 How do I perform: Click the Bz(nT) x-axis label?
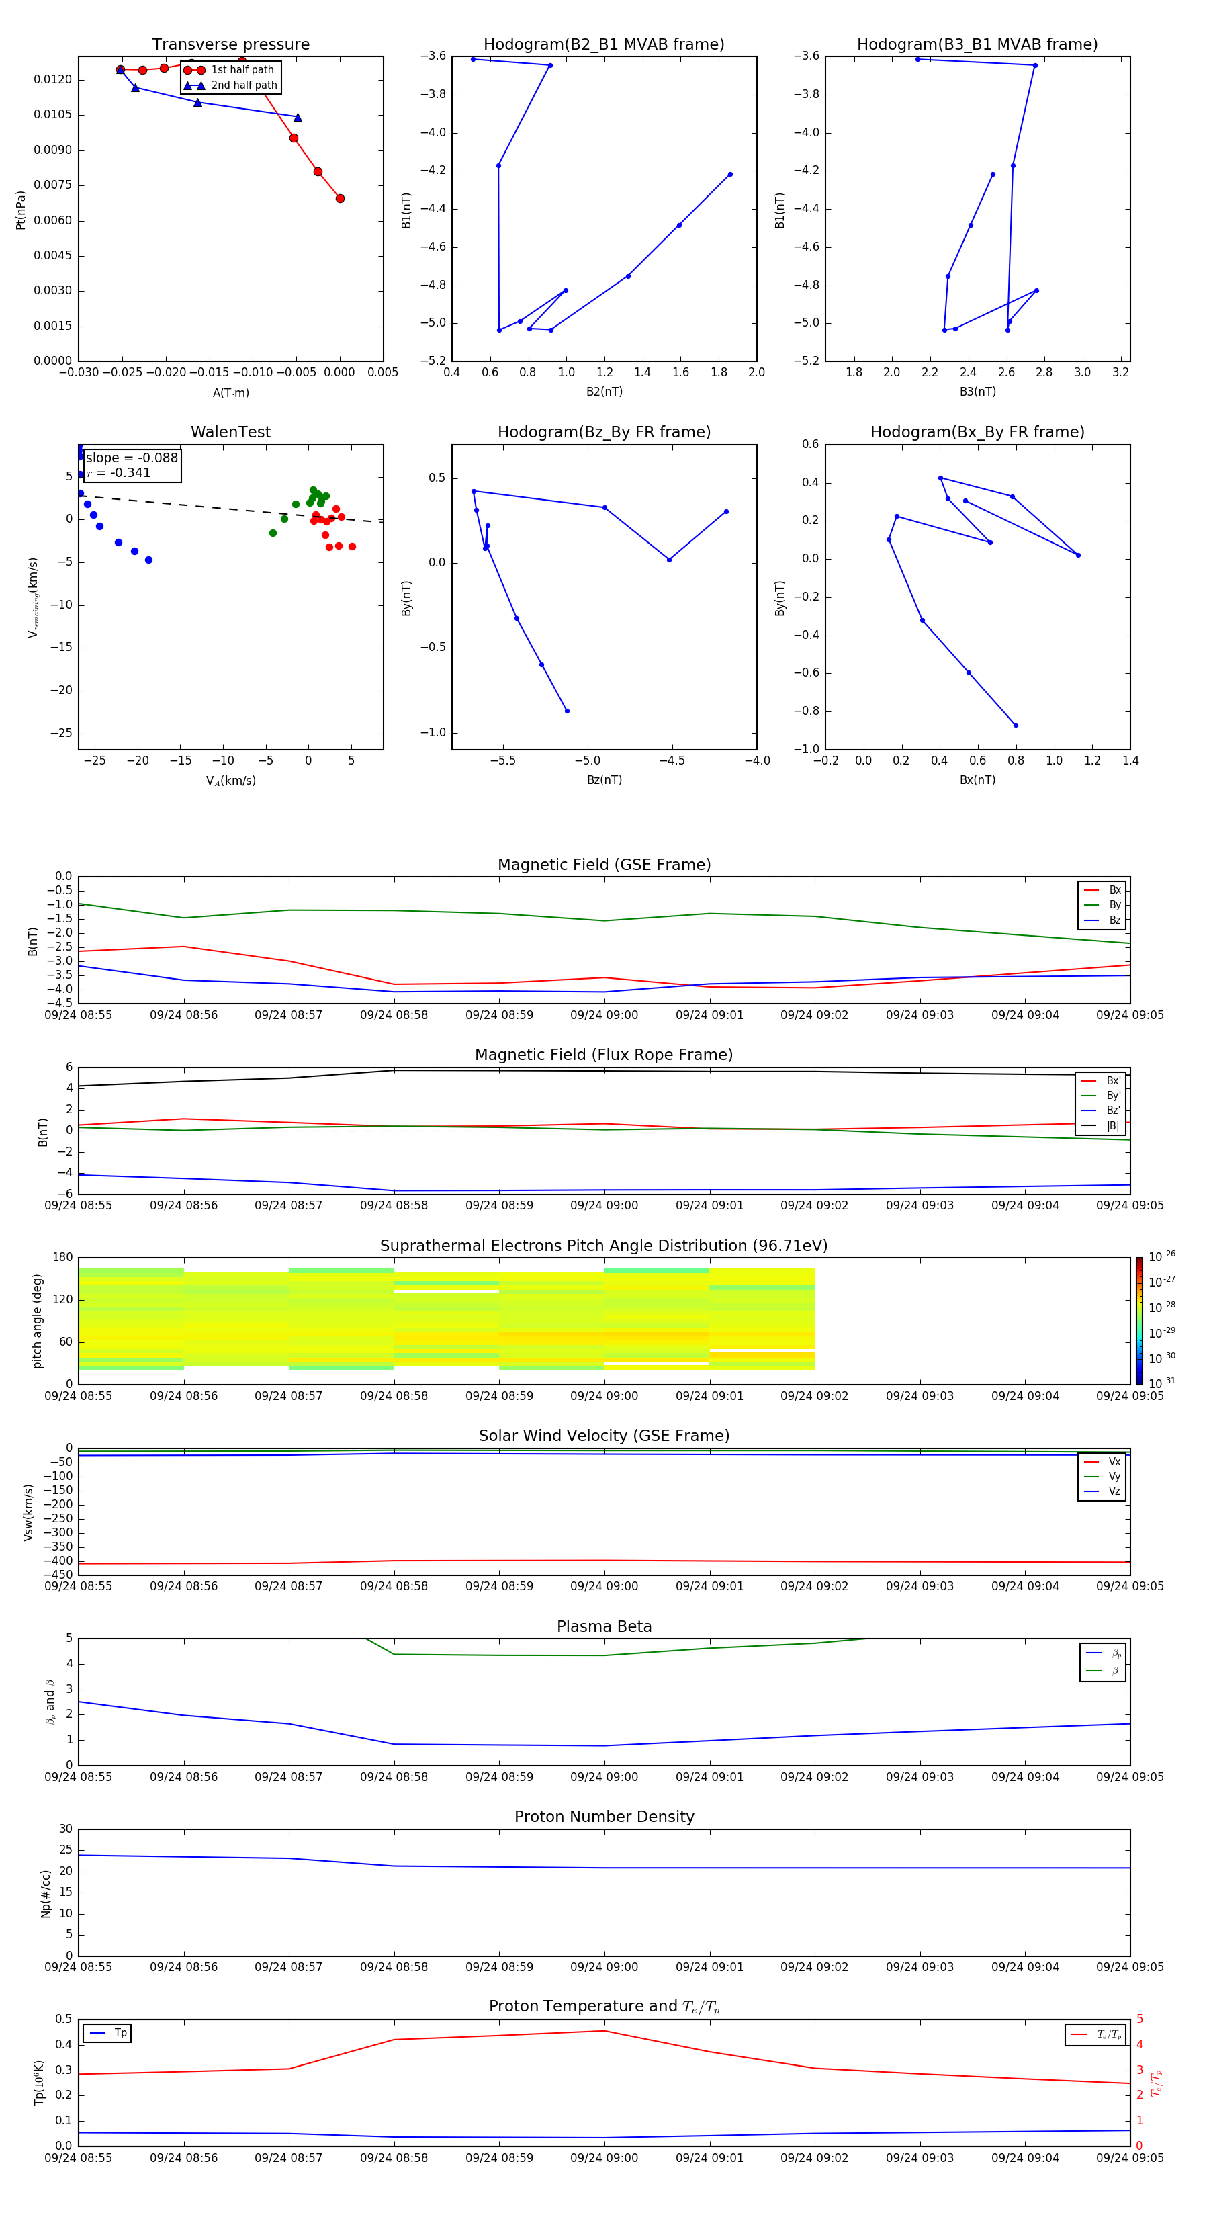(x=604, y=780)
